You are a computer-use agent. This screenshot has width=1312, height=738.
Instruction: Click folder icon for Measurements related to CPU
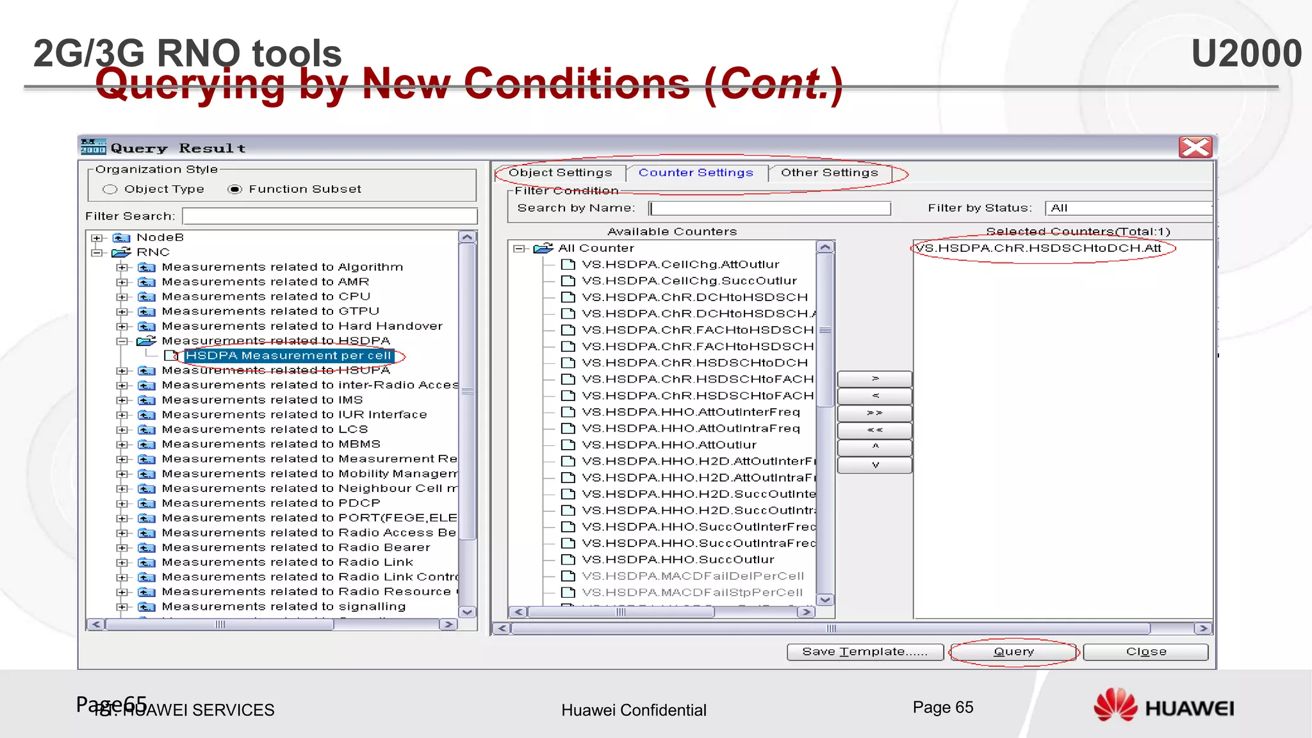[x=147, y=297]
